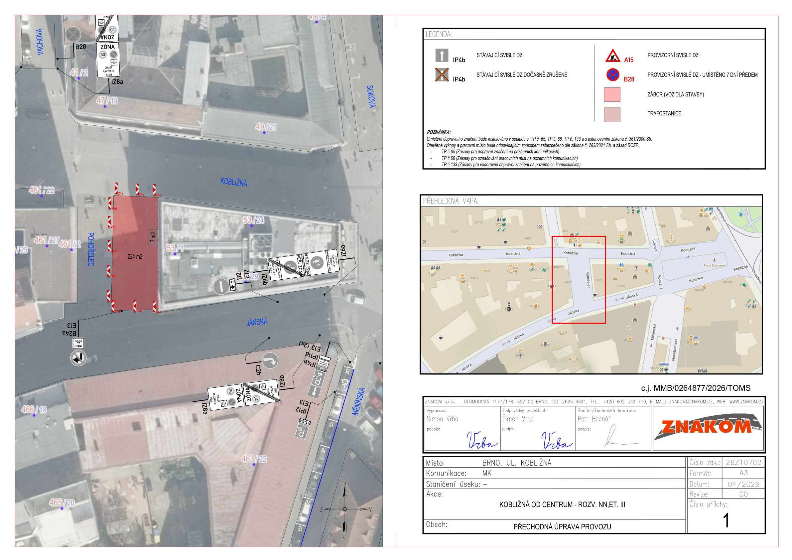Click the A15 roadworks triangle sign
Viewport: 792px width, 560px height.
(x=613, y=55)
